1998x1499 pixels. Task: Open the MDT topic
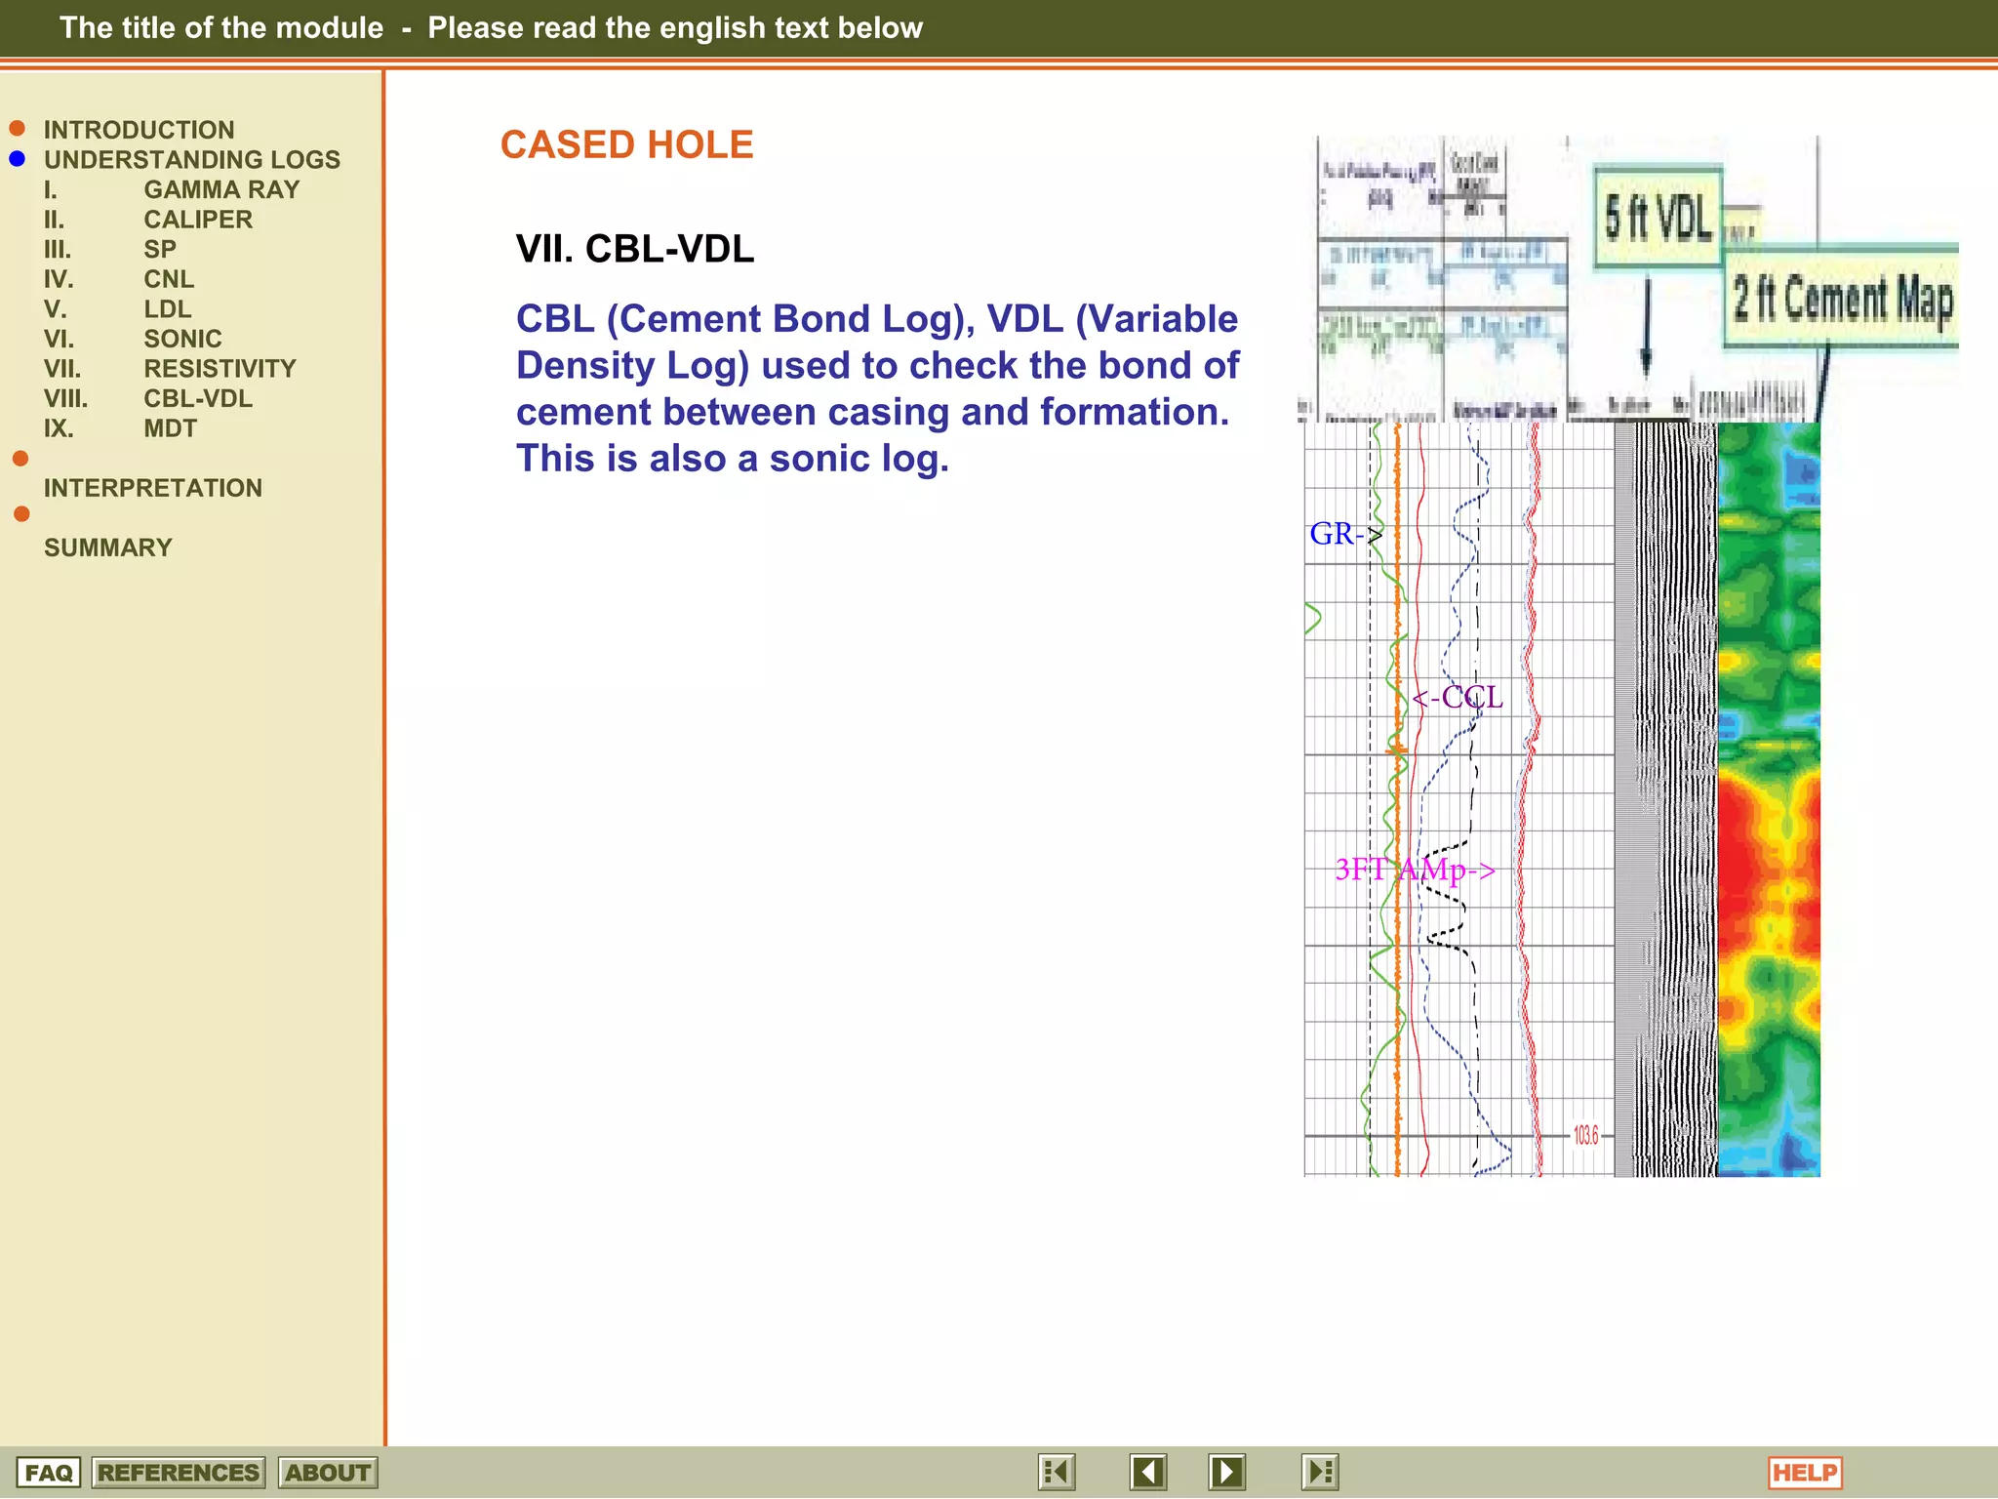tap(170, 428)
